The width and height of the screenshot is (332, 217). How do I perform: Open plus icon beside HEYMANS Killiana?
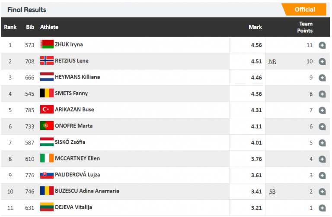tap(322, 78)
